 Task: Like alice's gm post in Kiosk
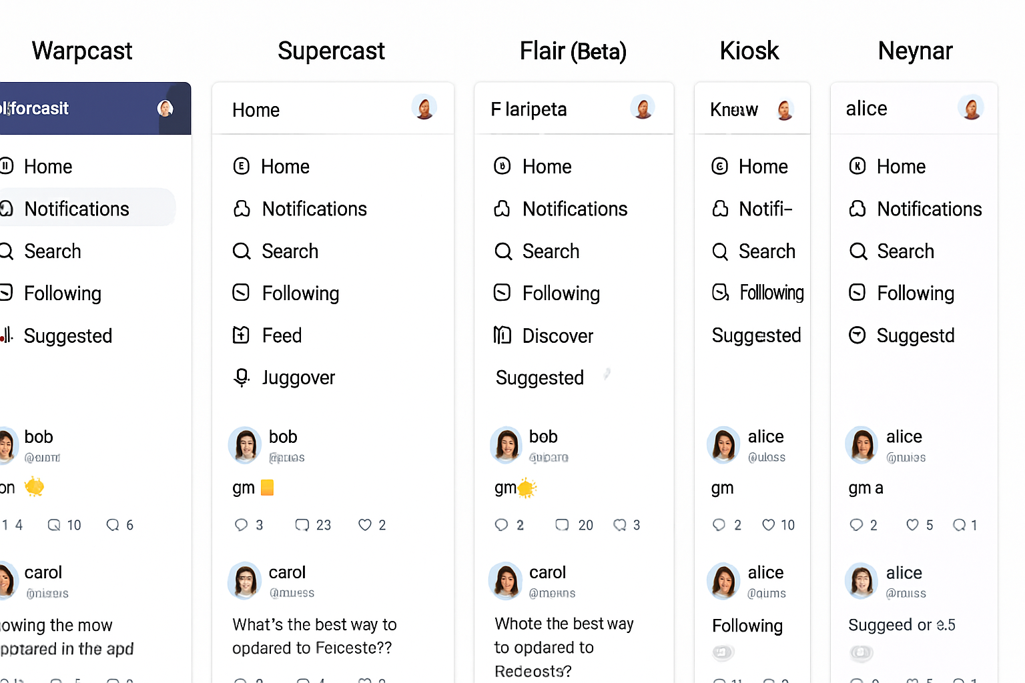click(769, 525)
